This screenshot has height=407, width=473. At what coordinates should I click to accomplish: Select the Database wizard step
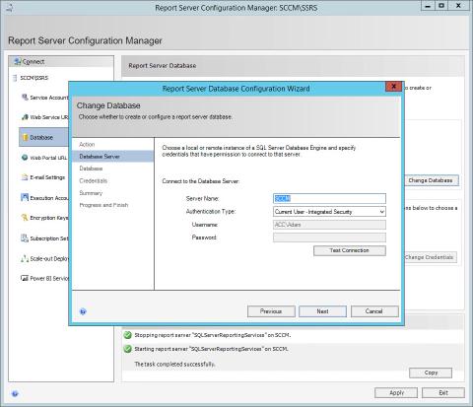[91, 169]
